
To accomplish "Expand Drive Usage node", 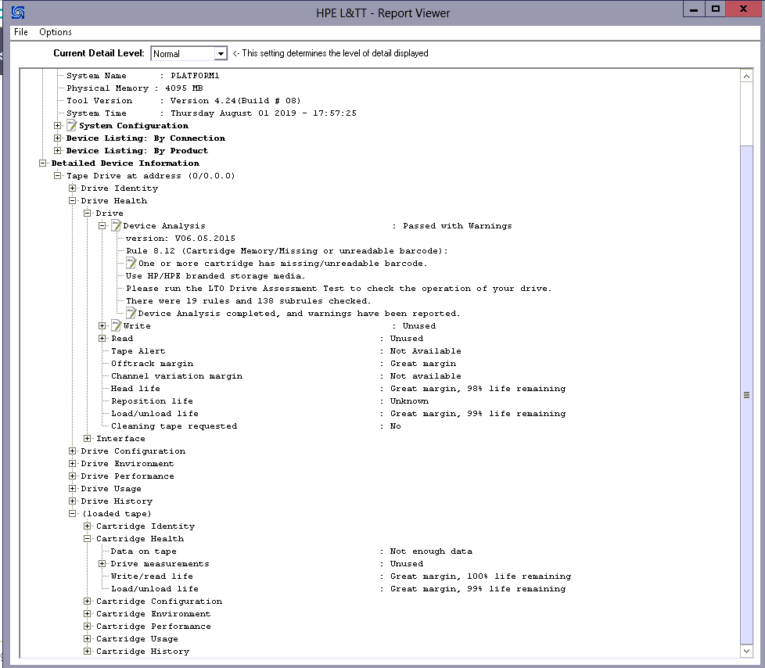I will click(72, 488).
